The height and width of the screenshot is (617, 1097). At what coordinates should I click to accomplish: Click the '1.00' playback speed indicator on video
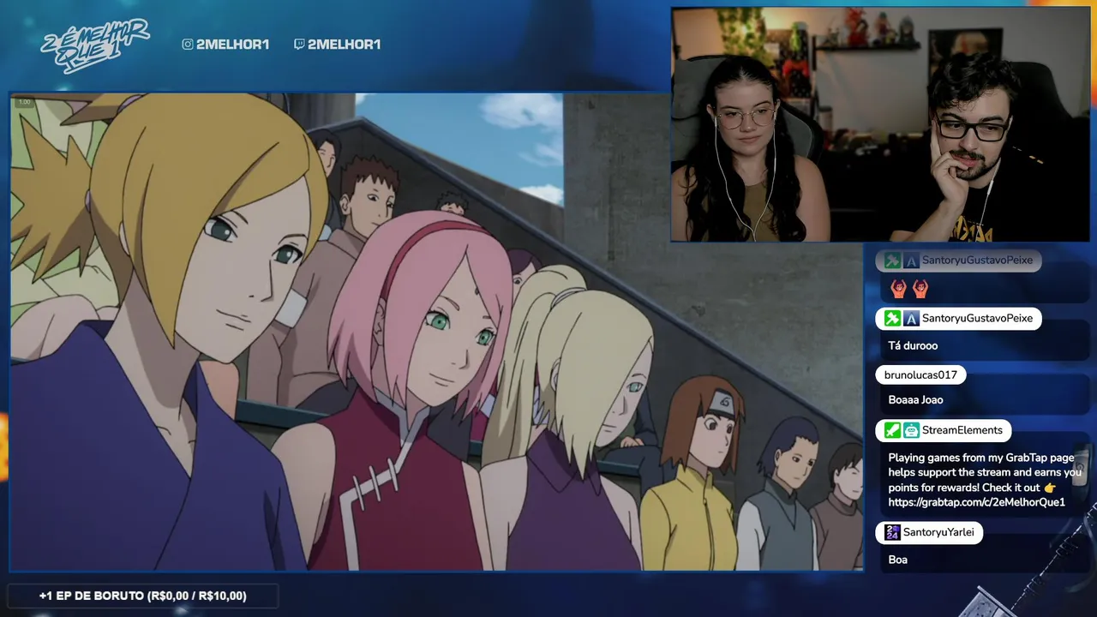tap(24, 102)
